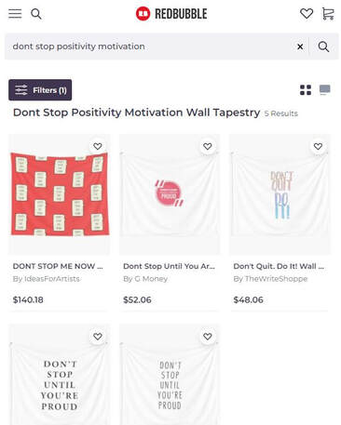Go to Redbubble home via logo
The image size is (341, 425).
[171, 14]
